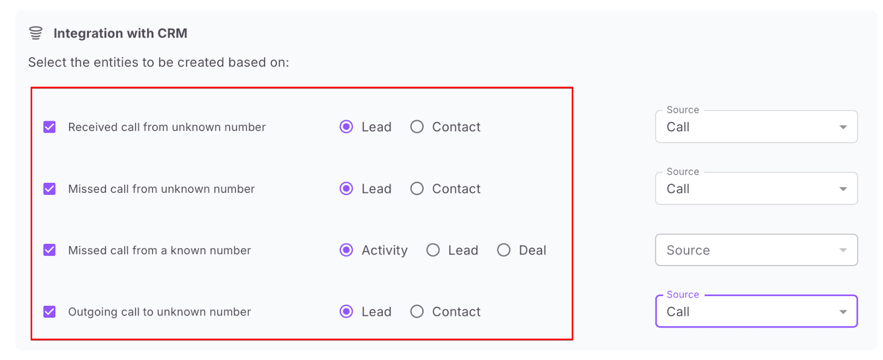
Task: Expand Source dropdown for missed unknown call
Action: click(x=756, y=189)
